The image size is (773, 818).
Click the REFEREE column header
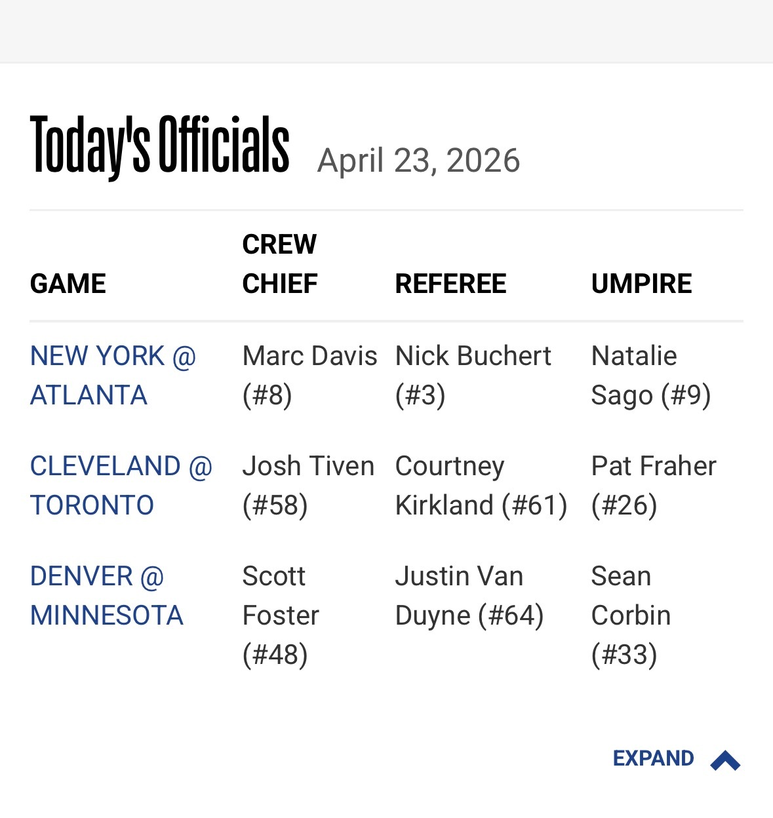[450, 284]
